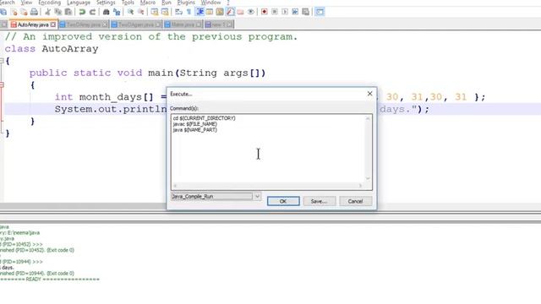Click the 'class AutoArray' code line

coord(52,49)
